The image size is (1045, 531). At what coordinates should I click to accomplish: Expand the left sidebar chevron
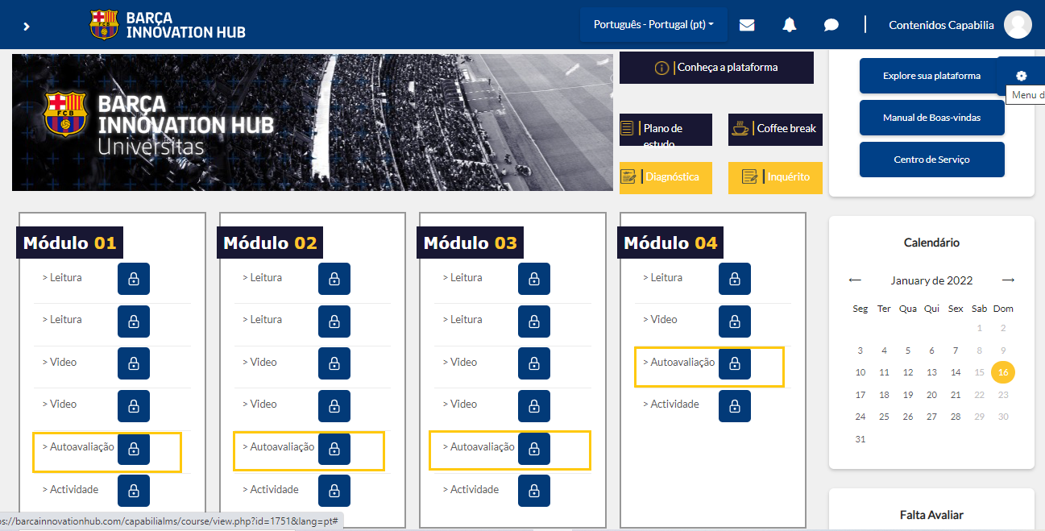coord(27,26)
